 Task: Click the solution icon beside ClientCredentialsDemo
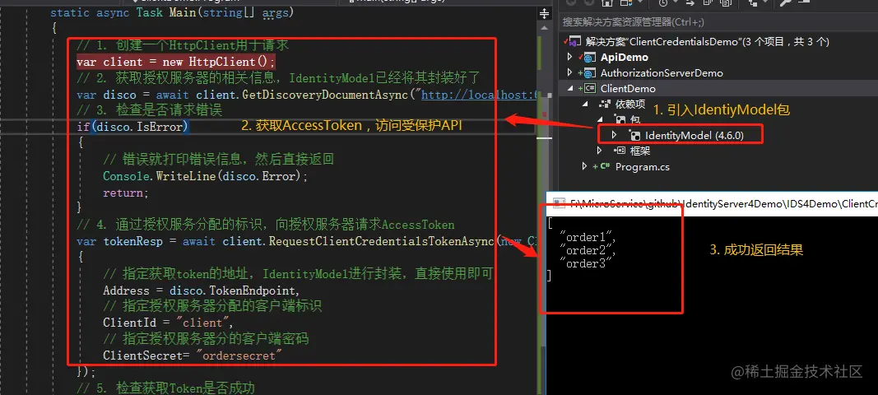click(574, 41)
